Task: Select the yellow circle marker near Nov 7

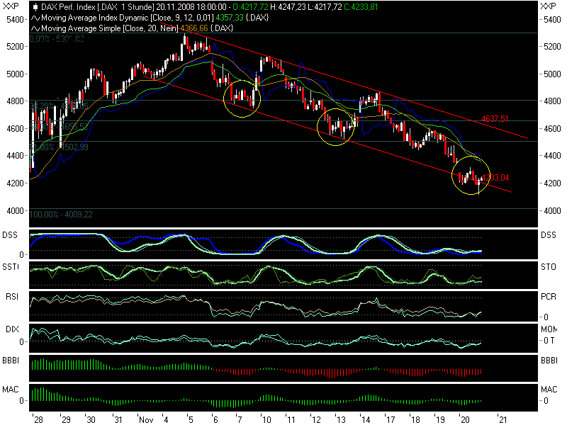Action: (242, 98)
